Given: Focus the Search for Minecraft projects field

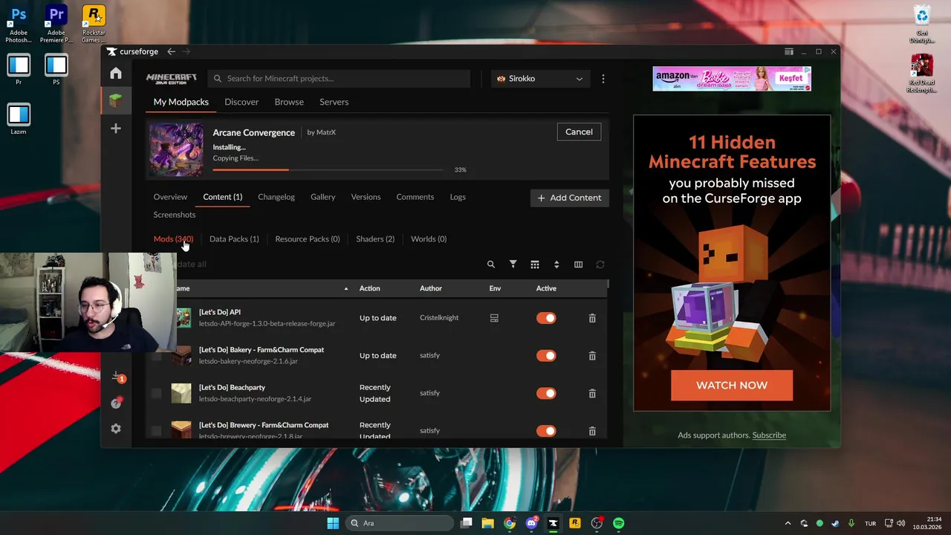Looking at the screenshot, I should (339, 79).
